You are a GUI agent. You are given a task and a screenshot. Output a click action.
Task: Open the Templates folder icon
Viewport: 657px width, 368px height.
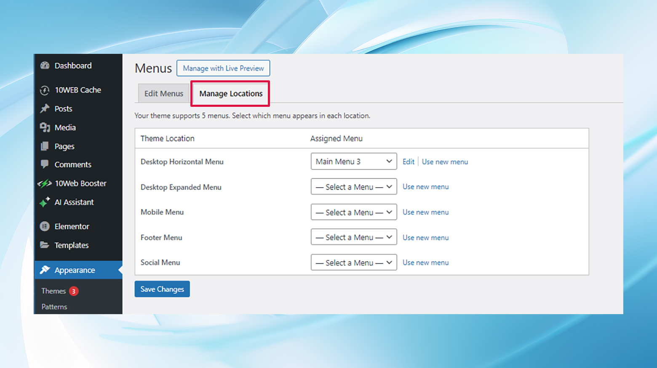(45, 245)
